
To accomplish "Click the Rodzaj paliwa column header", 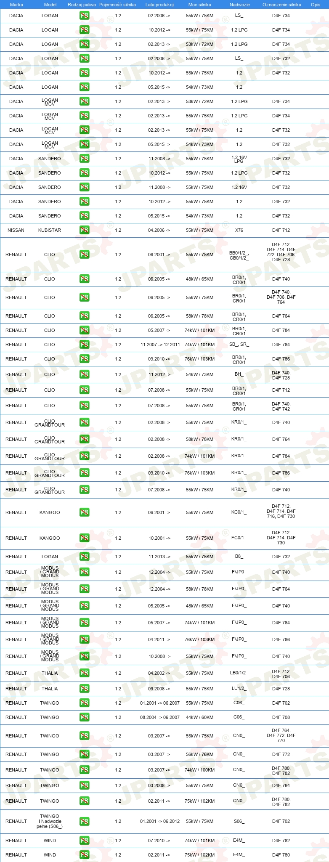I will [82, 5].
